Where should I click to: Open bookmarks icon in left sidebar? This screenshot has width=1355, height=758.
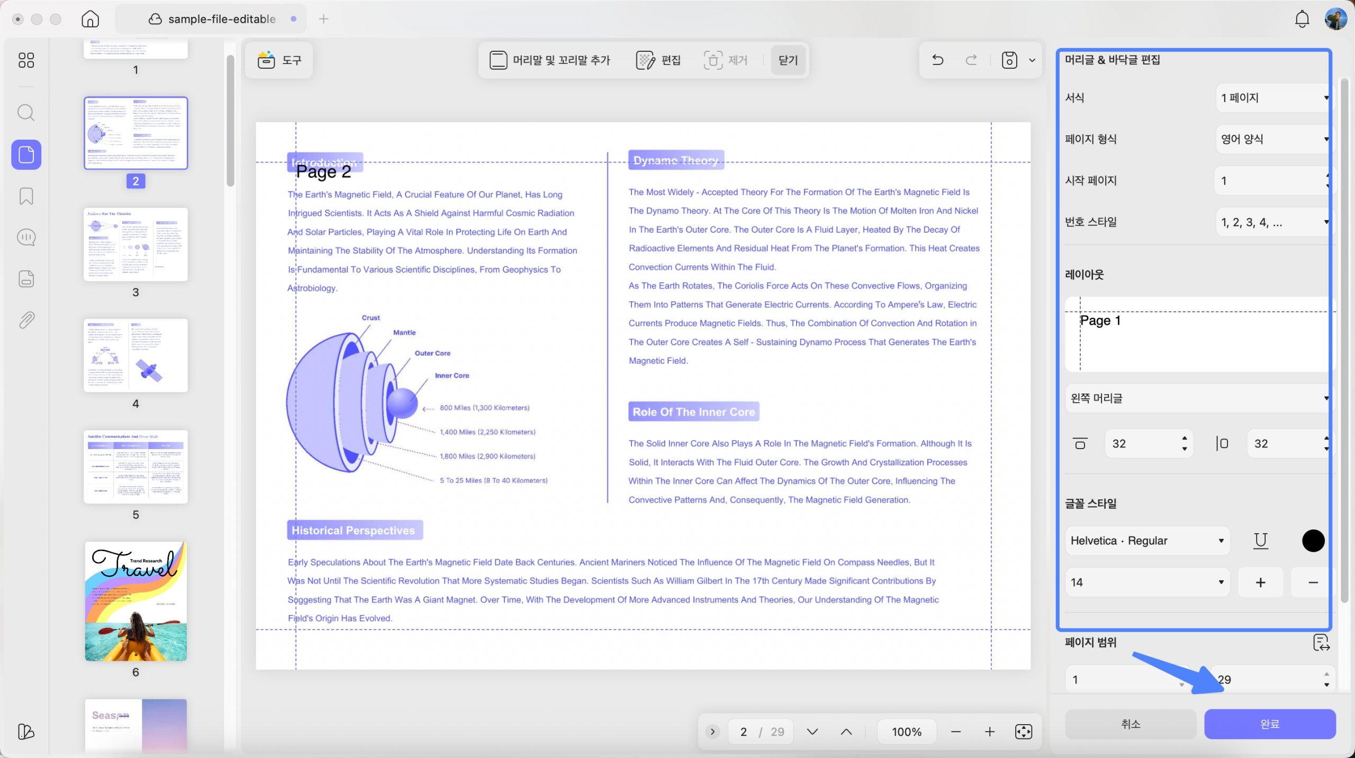pos(26,196)
